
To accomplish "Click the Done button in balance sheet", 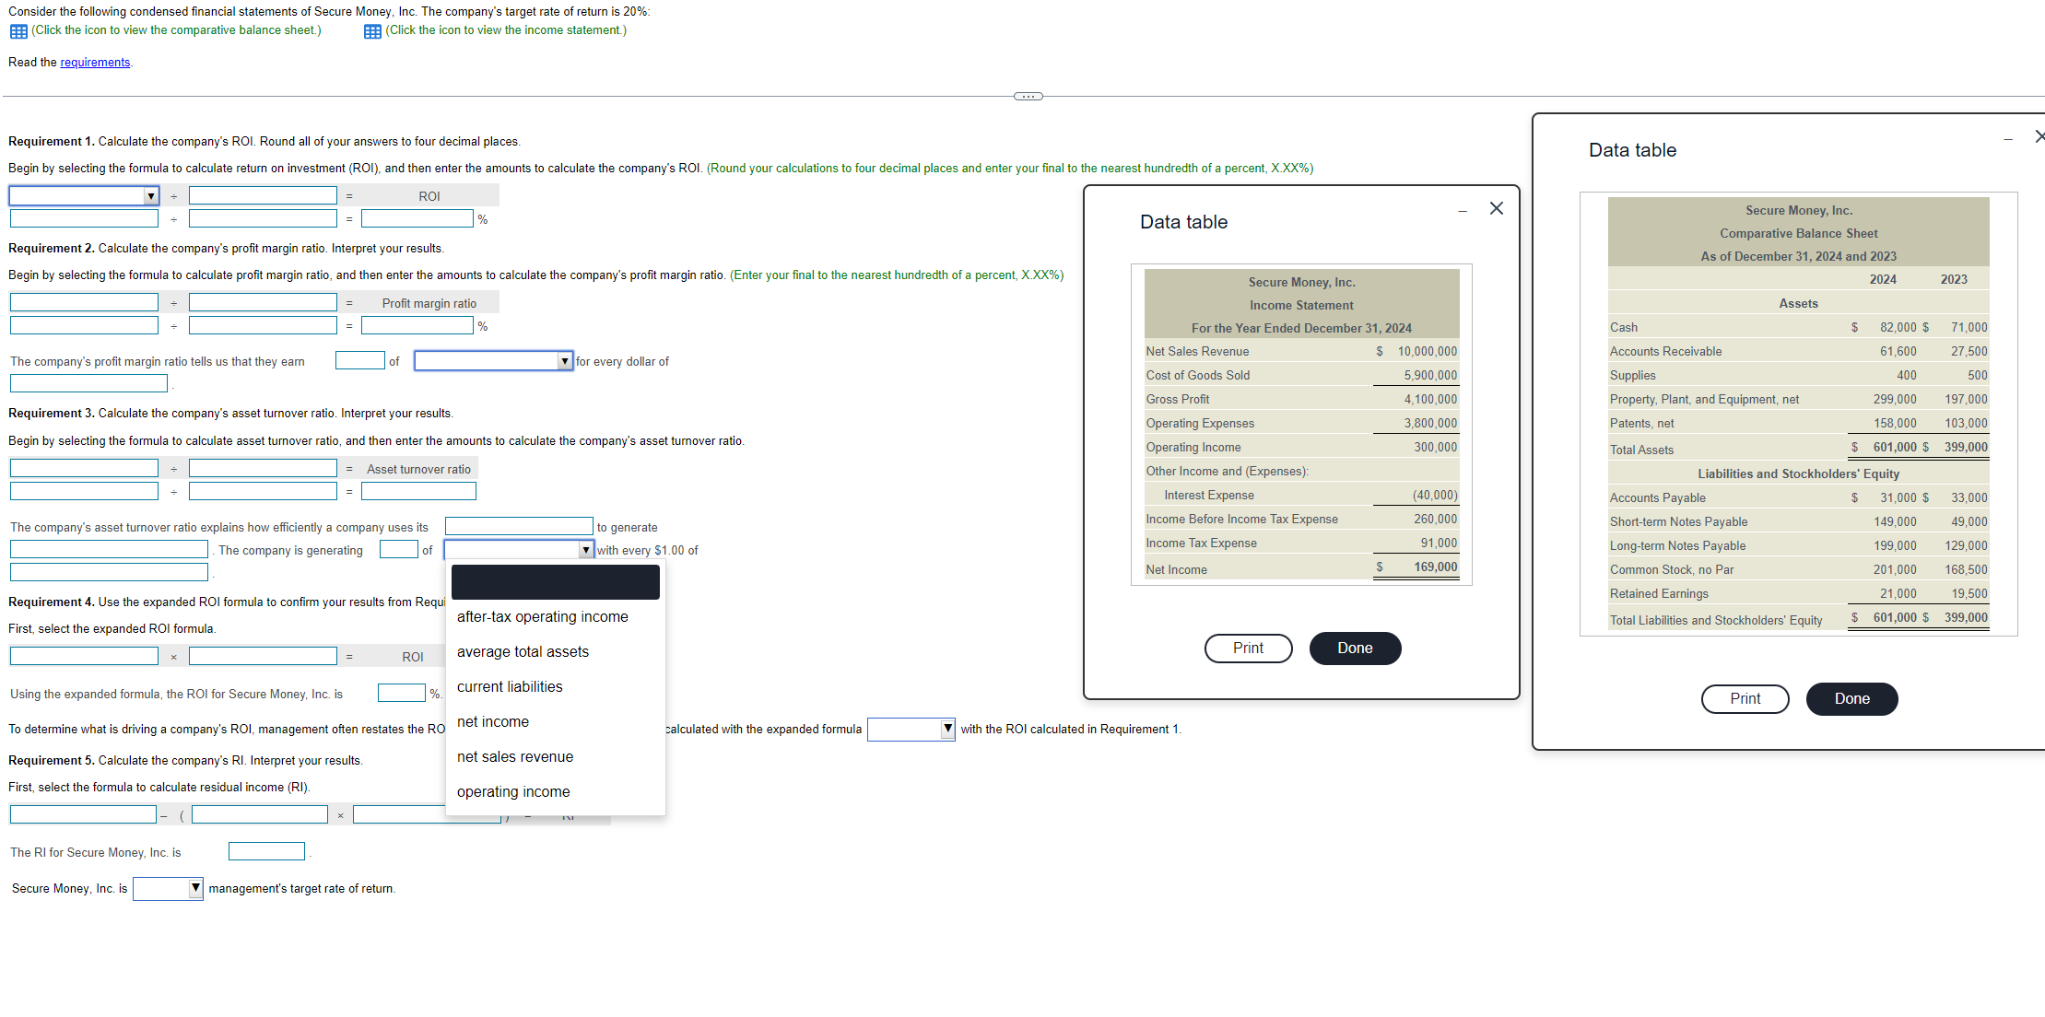I will click(x=1852, y=697).
